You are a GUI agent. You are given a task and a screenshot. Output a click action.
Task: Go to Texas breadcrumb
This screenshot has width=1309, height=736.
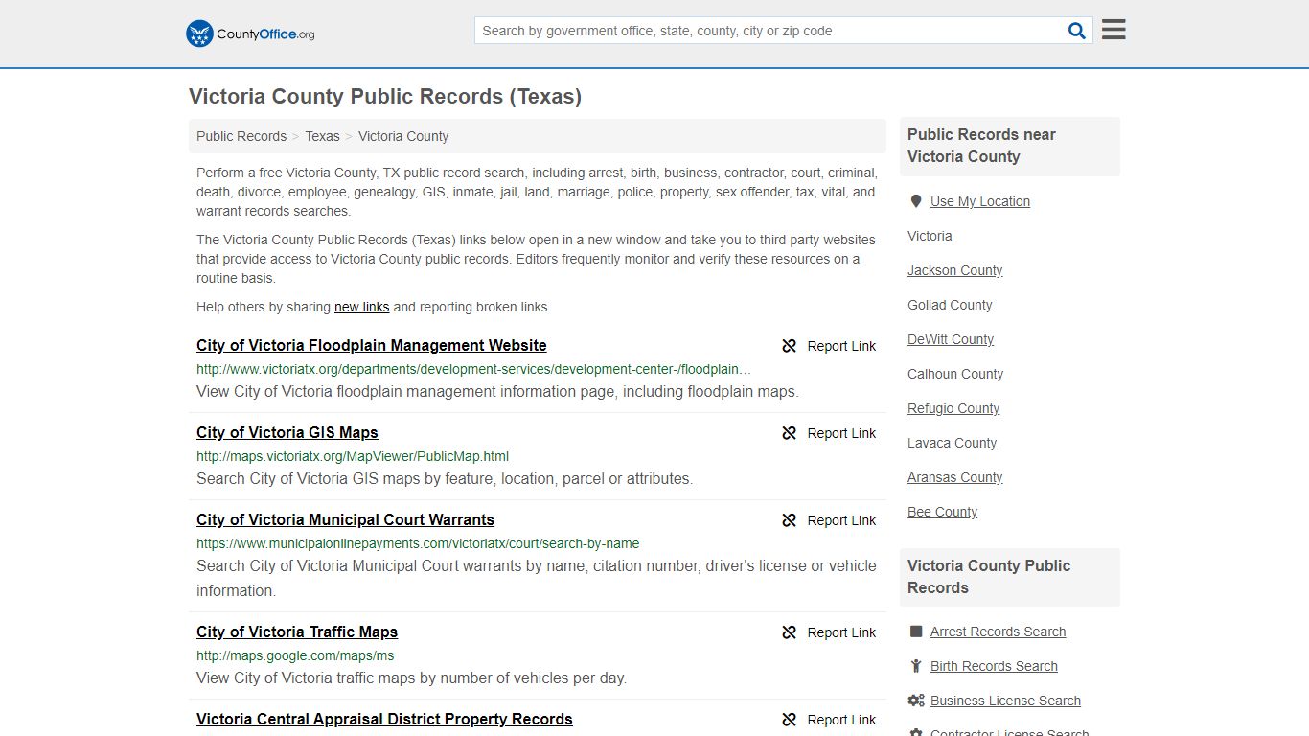tap(322, 136)
